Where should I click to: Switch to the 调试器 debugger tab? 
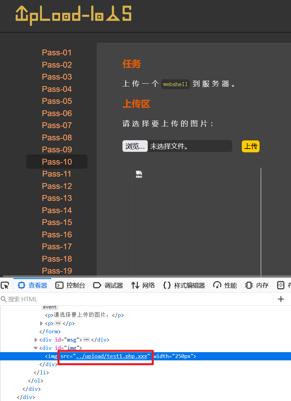(x=108, y=285)
